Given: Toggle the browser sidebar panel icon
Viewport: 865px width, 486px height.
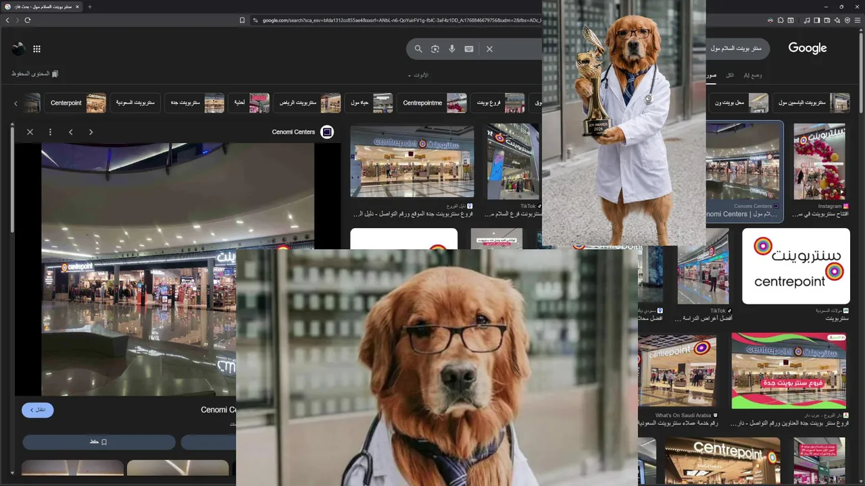Looking at the screenshot, I should (817, 20).
